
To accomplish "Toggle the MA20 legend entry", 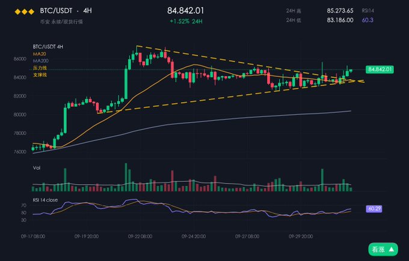I will 39,54.
